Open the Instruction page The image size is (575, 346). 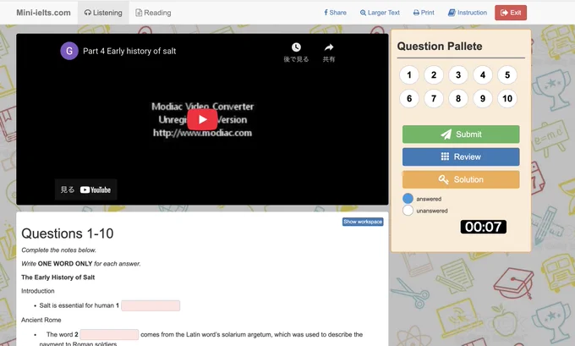467,13
